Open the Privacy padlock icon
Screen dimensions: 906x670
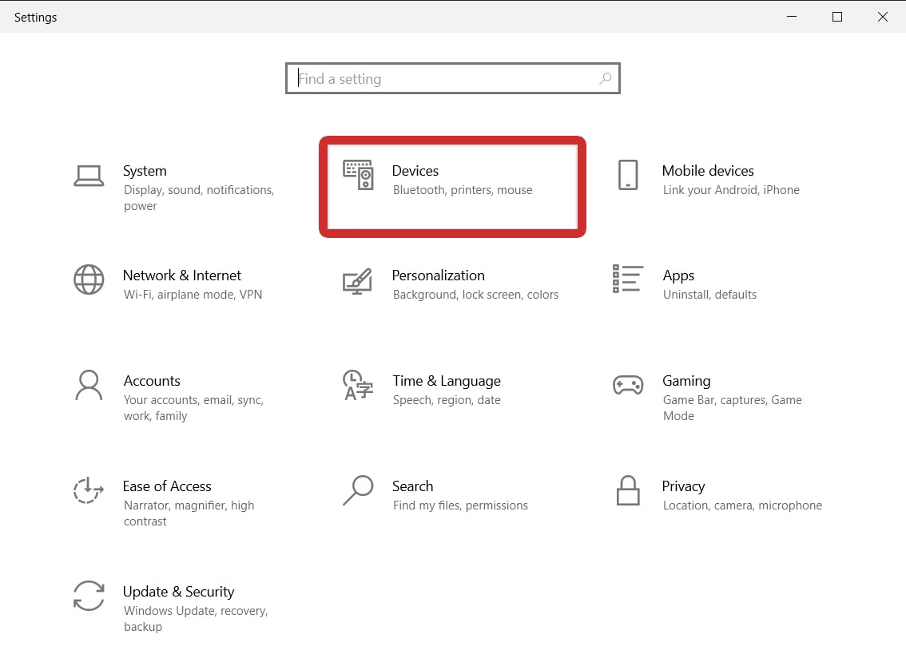(x=628, y=490)
